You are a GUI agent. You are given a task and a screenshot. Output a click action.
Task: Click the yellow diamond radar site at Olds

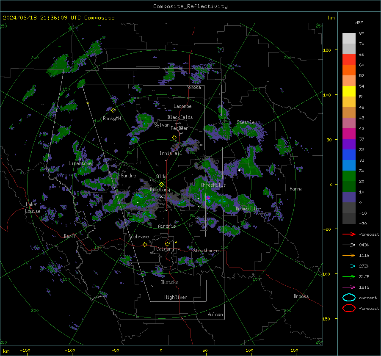[x=161, y=185]
